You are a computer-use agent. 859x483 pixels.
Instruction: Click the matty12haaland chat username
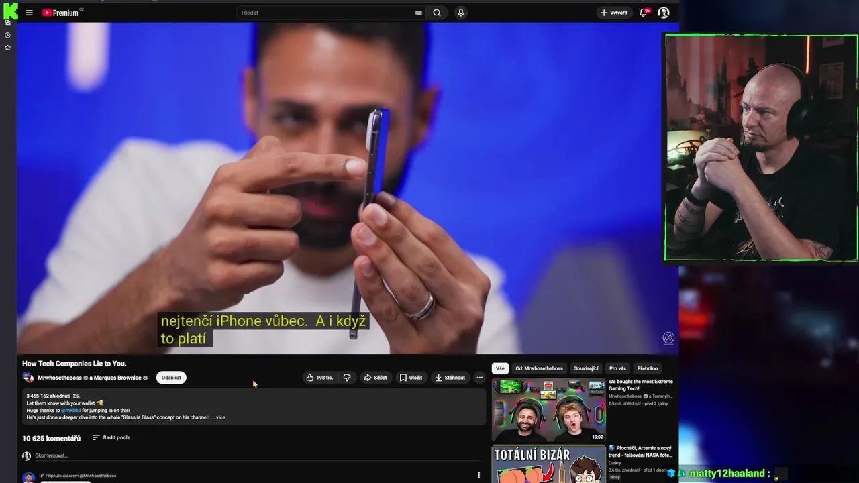point(727,474)
